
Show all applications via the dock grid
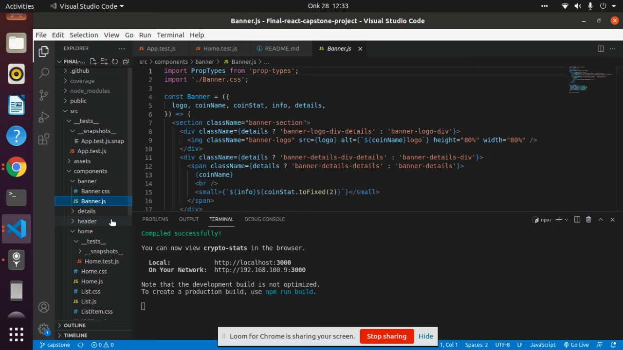point(16,334)
